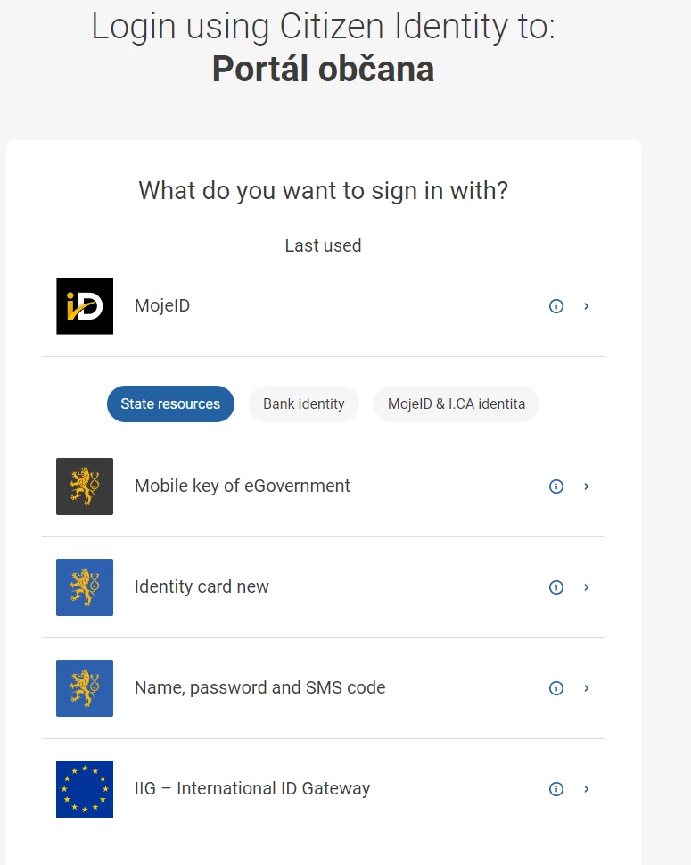Open info for MojeID option
The image size is (691, 865).
(556, 306)
